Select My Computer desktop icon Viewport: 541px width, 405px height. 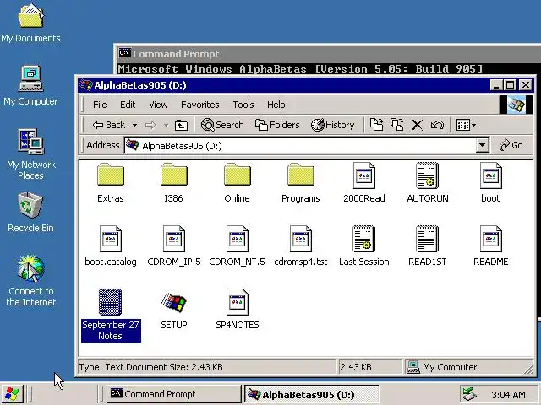pyautogui.click(x=30, y=85)
